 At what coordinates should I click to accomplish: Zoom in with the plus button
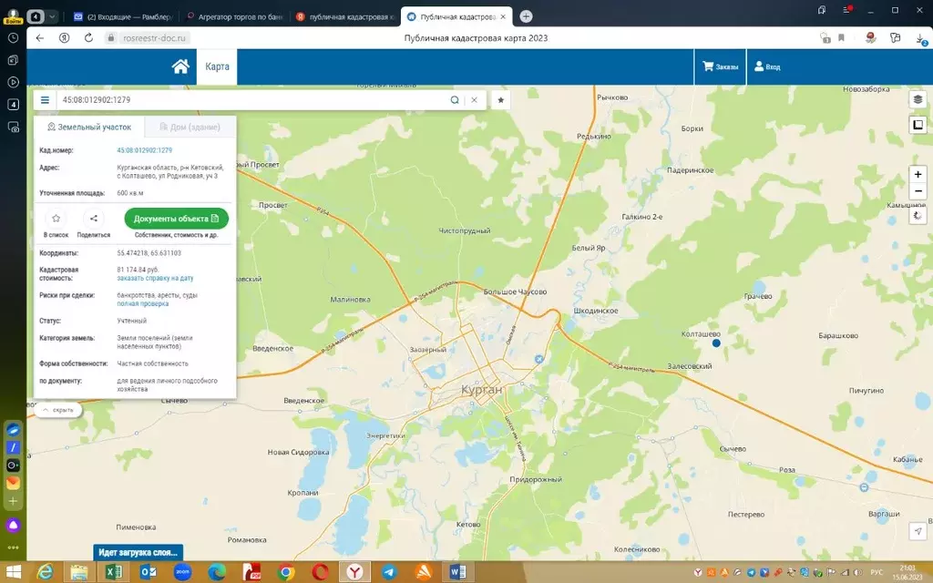click(918, 174)
